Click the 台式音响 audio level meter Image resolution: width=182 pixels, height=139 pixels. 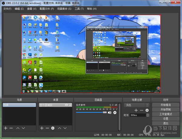tap(96, 107)
